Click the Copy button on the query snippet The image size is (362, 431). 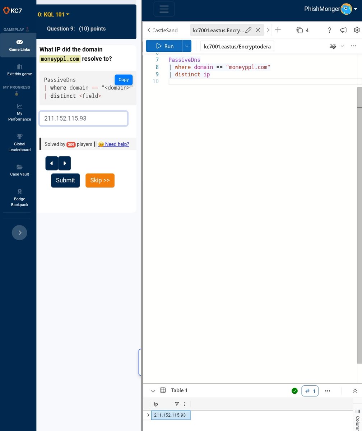123,80
